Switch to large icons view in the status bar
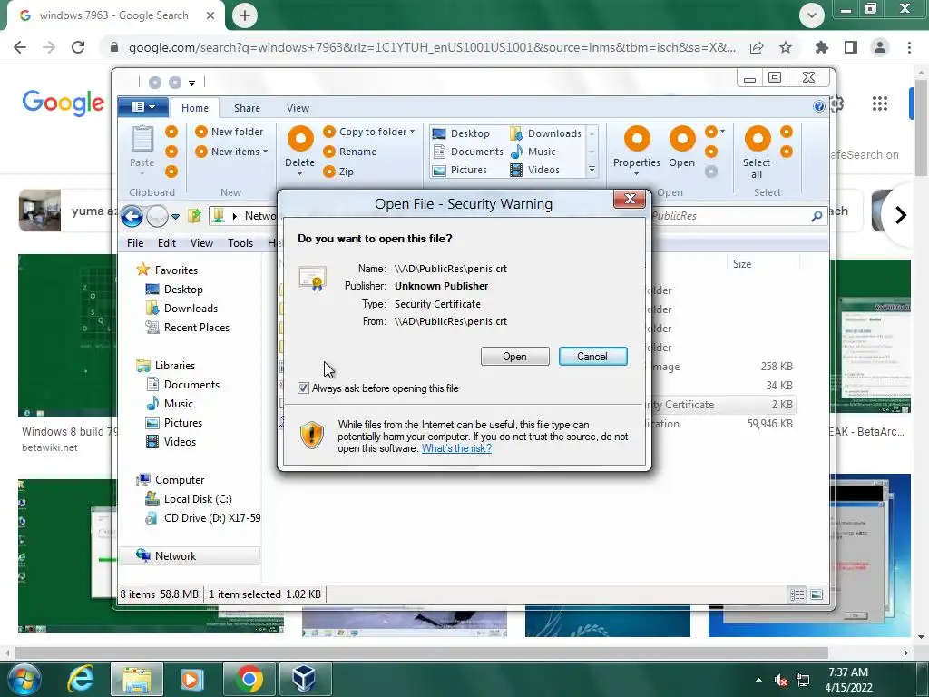This screenshot has height=697, width=929. [x=817, y=594]
